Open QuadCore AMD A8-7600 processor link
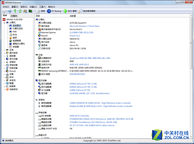Image resolution: width=194 pixels, height=144 pixels. (90, 58)
